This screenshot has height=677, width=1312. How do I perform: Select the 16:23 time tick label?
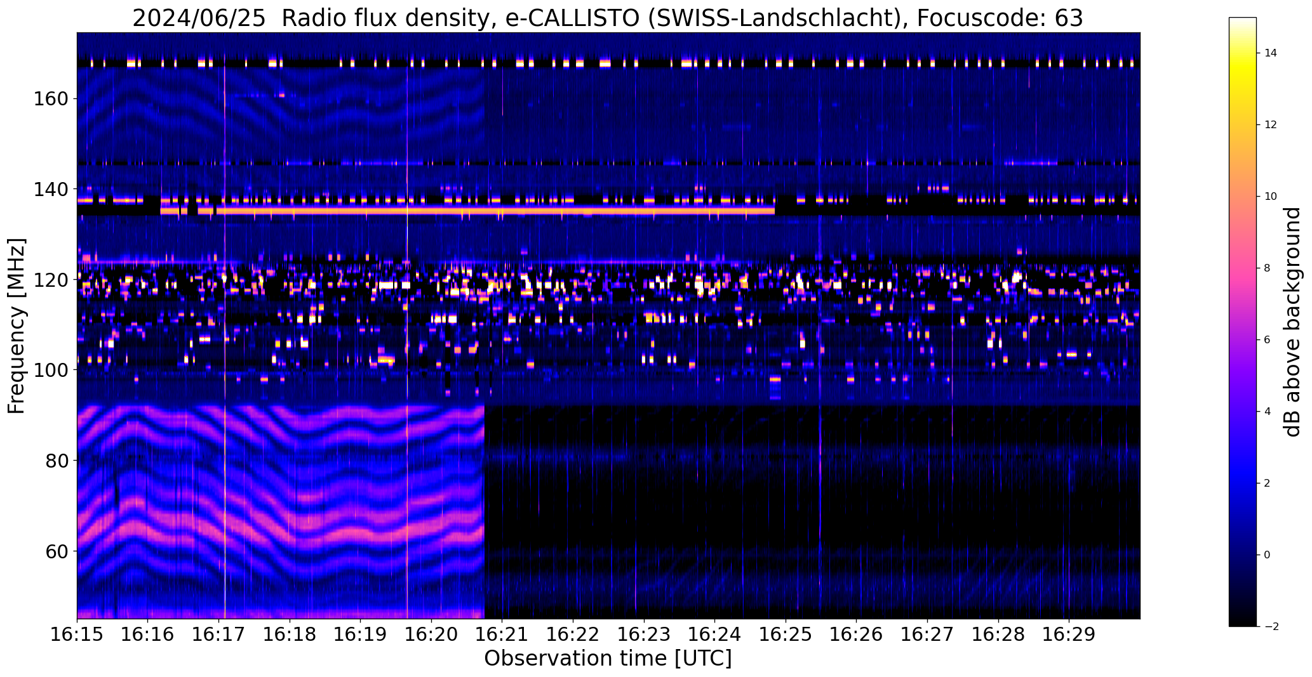pos(645,634)
